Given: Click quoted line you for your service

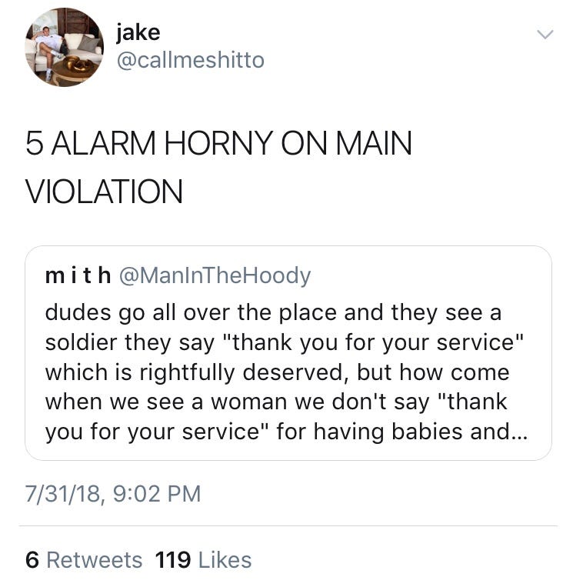Looking at the screenshot, I should point(286,432).
